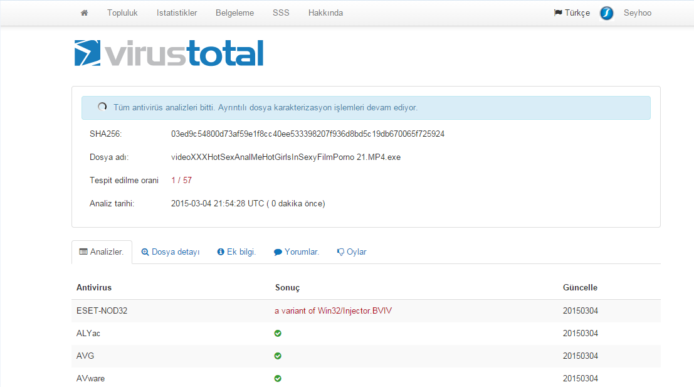Click the Analiz tarihi label
Viewport: 694px width, 387px height.
point(112,204)
